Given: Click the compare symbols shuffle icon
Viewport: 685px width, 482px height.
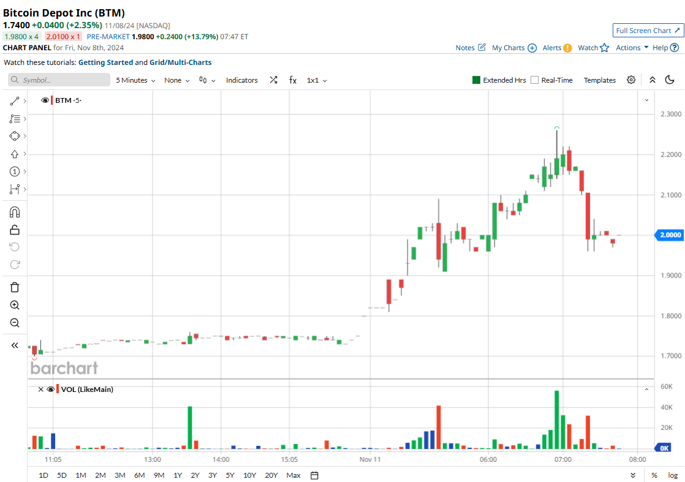Looking at the screenshot, I should (273, 80).
